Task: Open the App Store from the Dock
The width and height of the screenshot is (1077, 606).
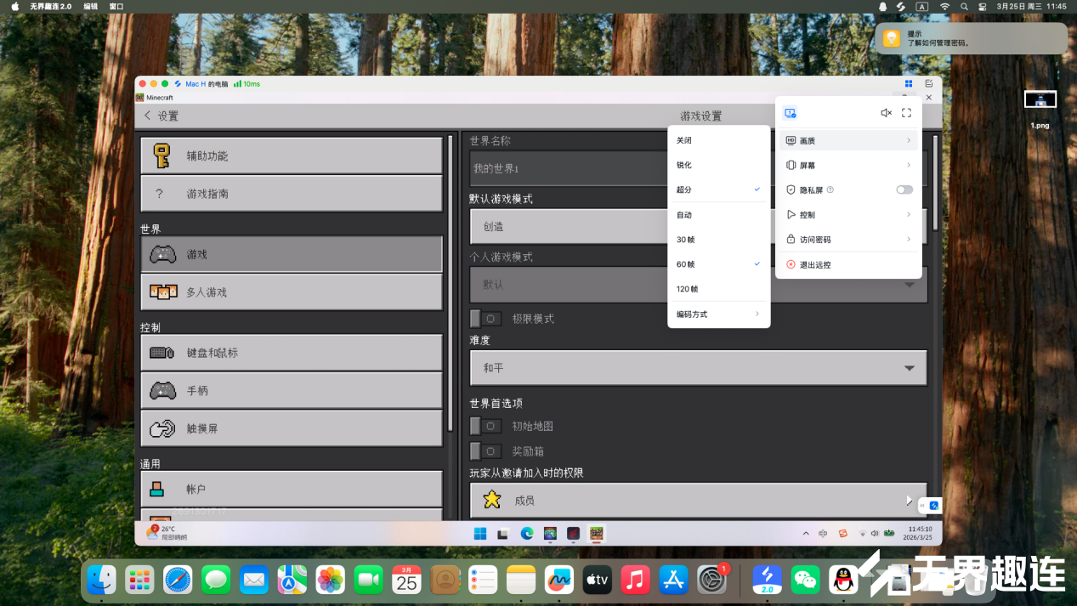Action: [x=673, y=580]
